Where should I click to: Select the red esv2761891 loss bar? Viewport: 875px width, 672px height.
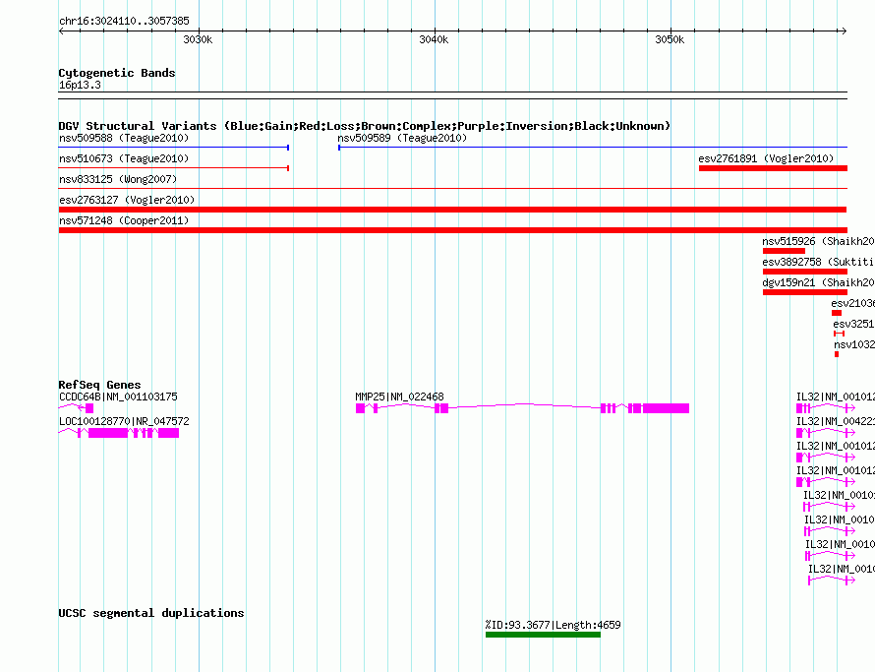point(773,168)
